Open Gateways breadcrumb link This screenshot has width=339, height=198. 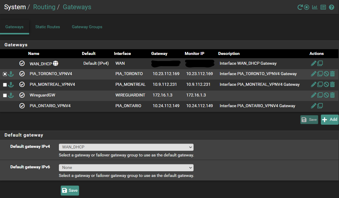point(77,7)
